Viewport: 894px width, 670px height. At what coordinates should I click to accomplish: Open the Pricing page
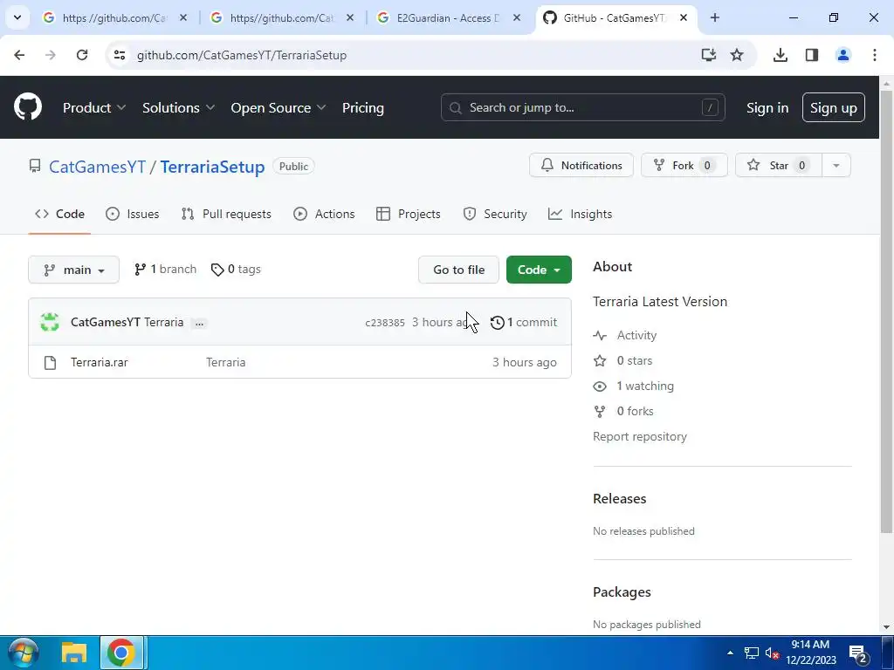click(362, 107)
